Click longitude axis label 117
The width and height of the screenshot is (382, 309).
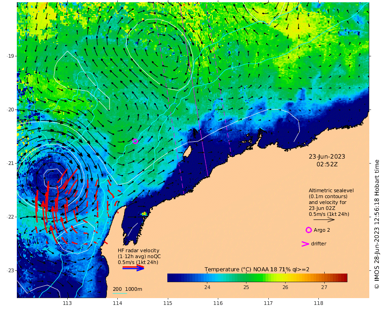pos(268,303)
